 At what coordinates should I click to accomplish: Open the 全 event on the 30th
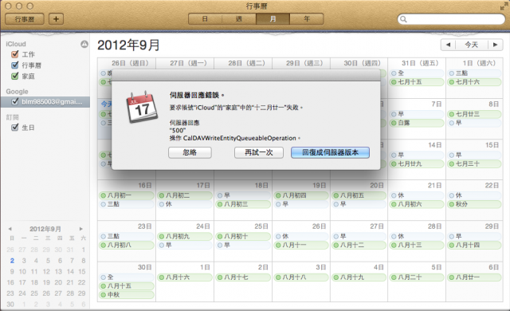click(x=127, y=278)
